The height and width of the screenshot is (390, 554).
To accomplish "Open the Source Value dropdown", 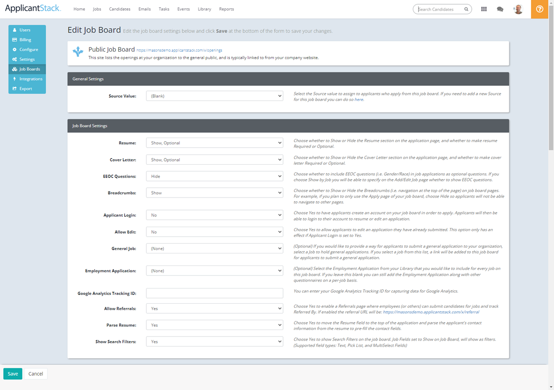I will pyautogui.click(x=214, y=96).
